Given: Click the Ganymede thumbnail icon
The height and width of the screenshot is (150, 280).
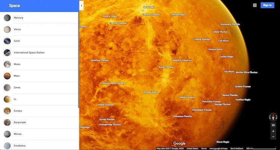Looking at the screenshot, I should tap(7, 122).
